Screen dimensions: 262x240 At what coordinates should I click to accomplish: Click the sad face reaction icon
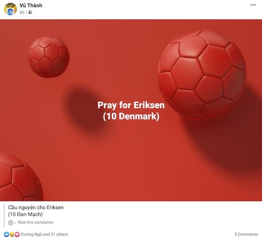[12, 234]
